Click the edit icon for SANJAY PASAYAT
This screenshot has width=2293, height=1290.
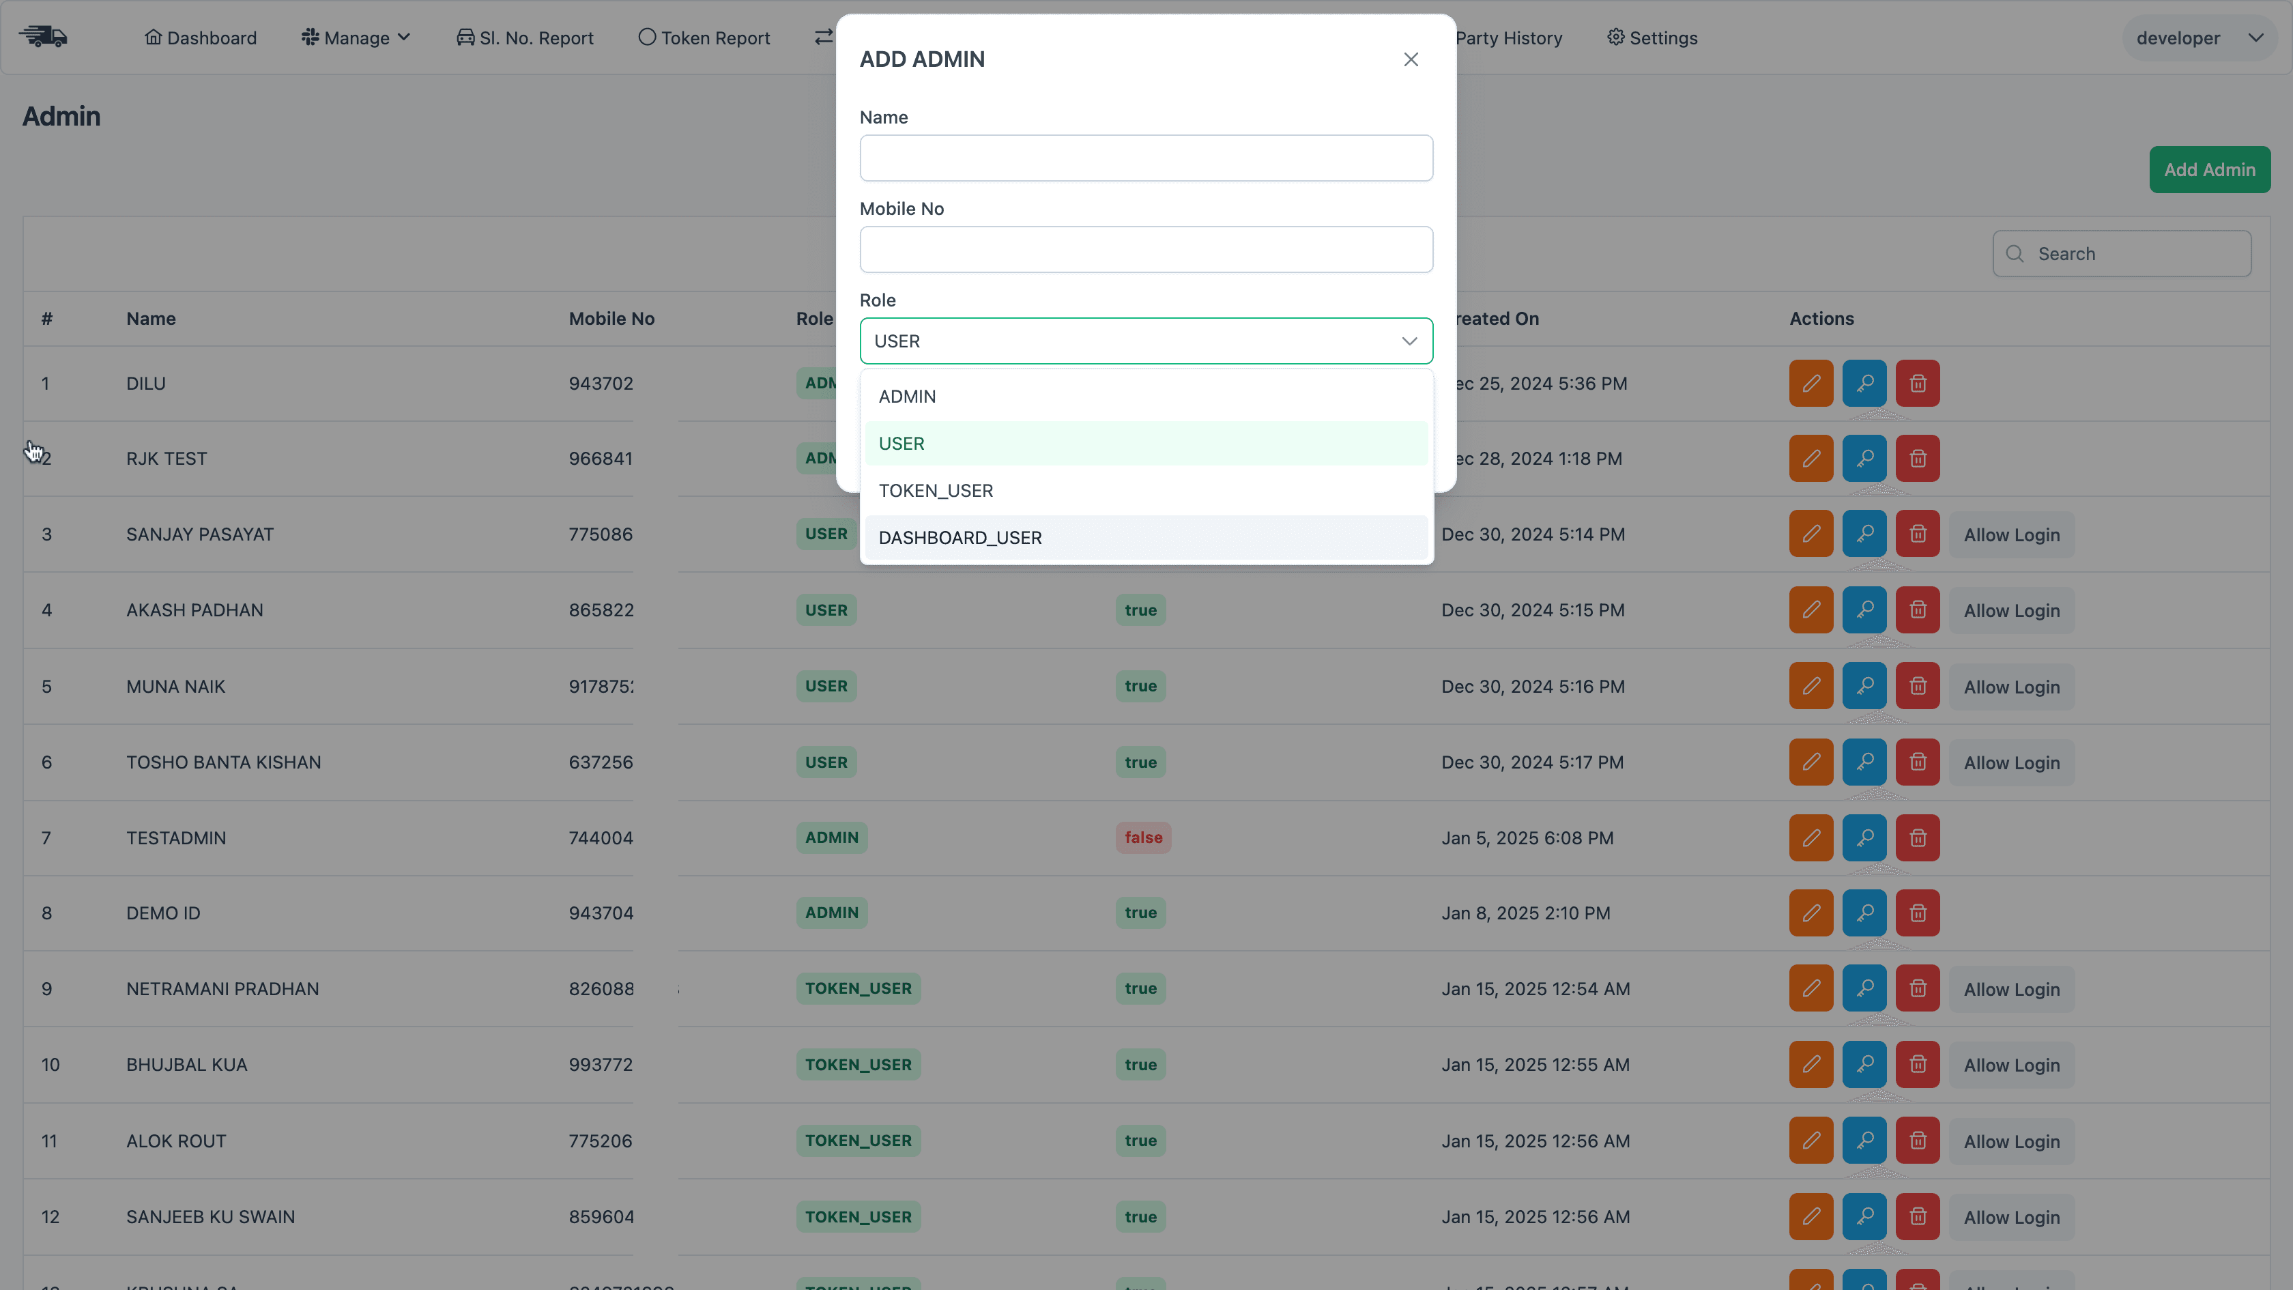[1811, 533]
